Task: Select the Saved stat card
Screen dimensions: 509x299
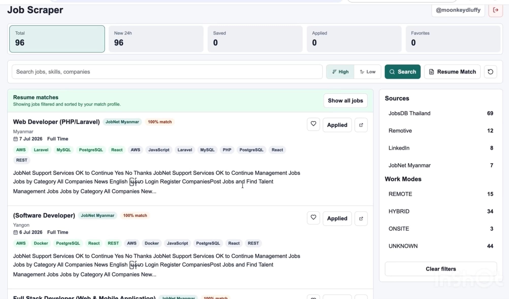Action: 255,39
